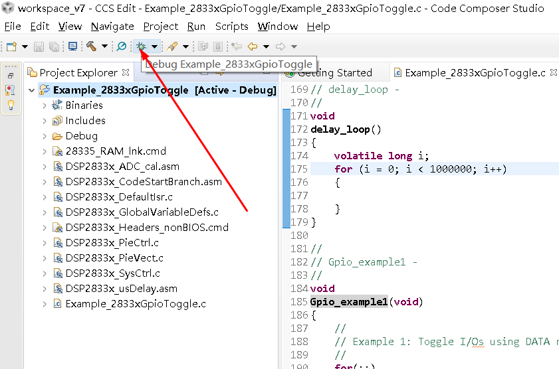Close the Project Explorer view
The height and width of the screenshot is (369, 559).
[x=126, y=72]
